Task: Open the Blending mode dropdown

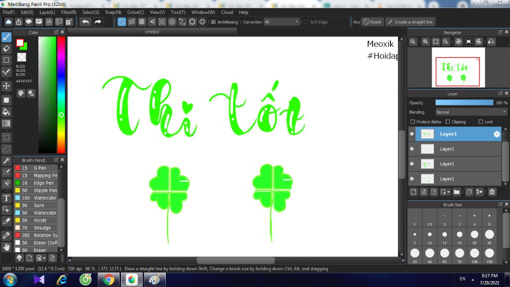Action: pos(471,112)
